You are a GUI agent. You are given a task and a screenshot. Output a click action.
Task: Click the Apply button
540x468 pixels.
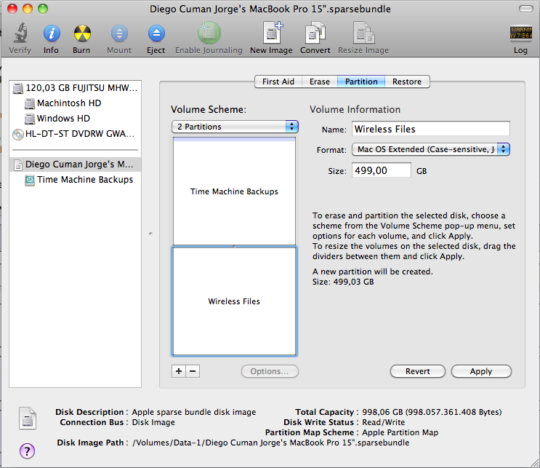481,371
